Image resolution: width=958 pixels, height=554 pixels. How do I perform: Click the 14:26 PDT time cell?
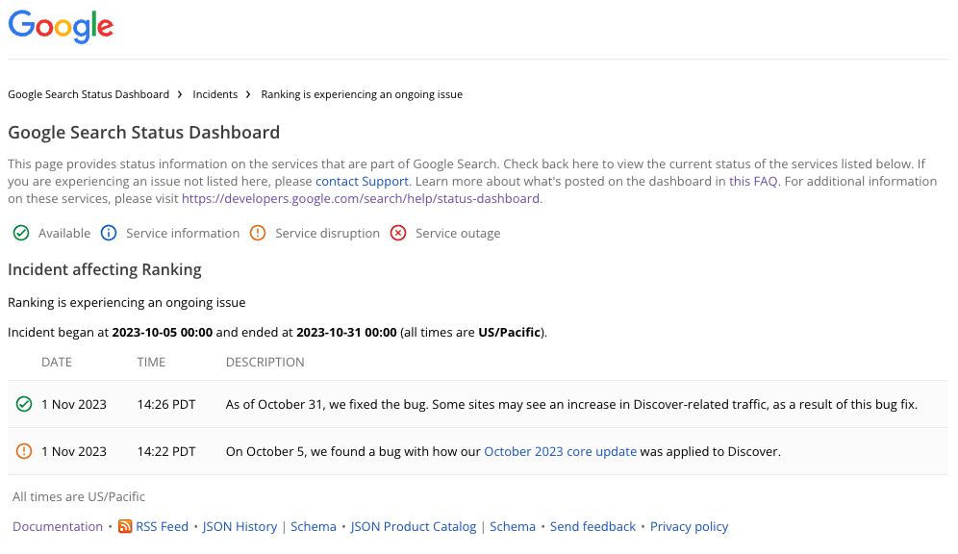[x=166, y=404]
